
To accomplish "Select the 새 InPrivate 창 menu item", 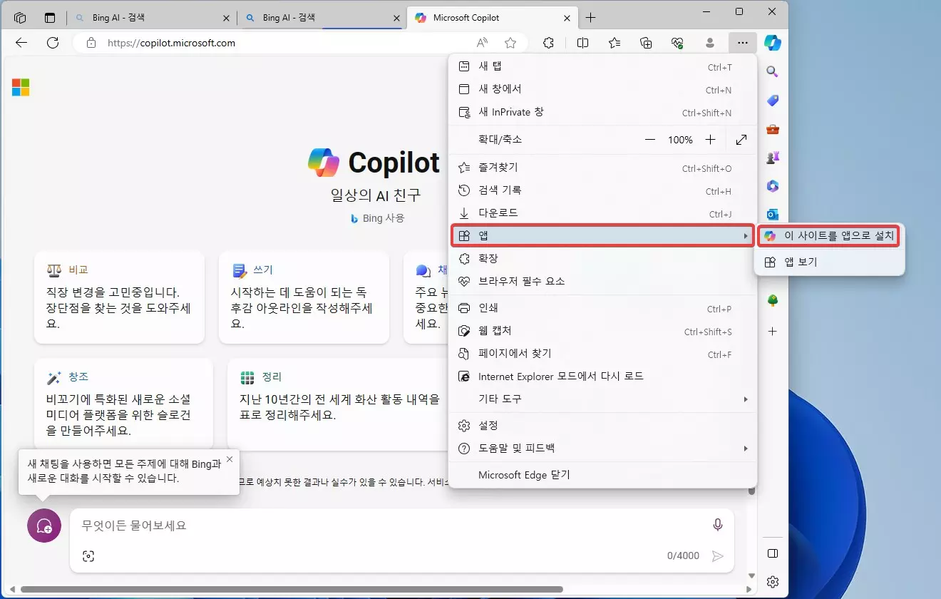I will pyautogui.click(x=602, y=113).
